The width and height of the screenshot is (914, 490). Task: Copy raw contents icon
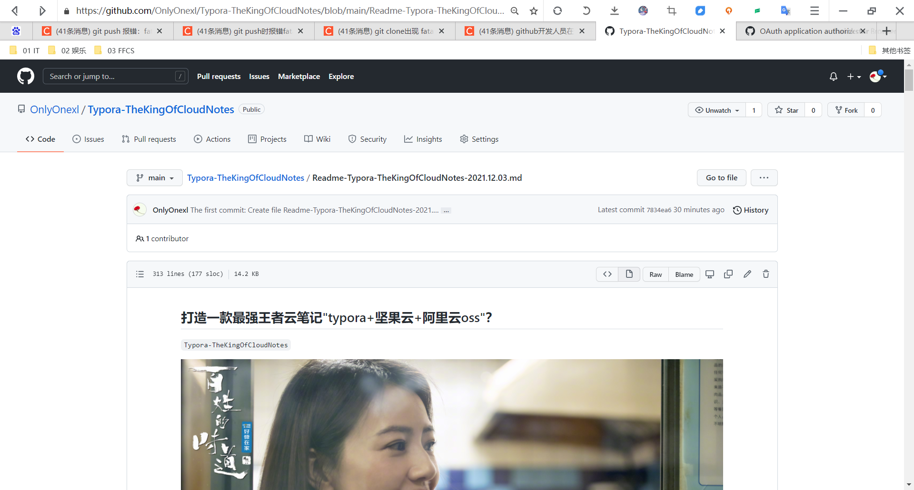point(728,274)
